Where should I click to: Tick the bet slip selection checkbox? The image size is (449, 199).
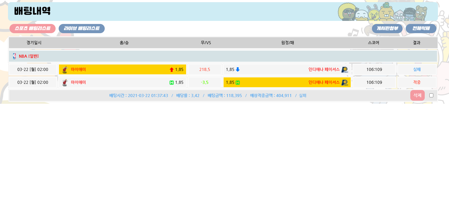(431, 95)
